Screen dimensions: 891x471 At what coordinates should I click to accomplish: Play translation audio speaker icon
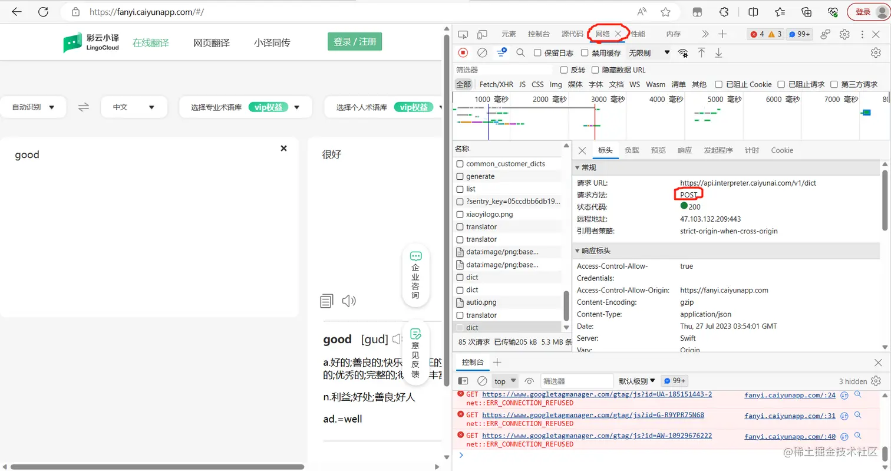tap(349, 301)
